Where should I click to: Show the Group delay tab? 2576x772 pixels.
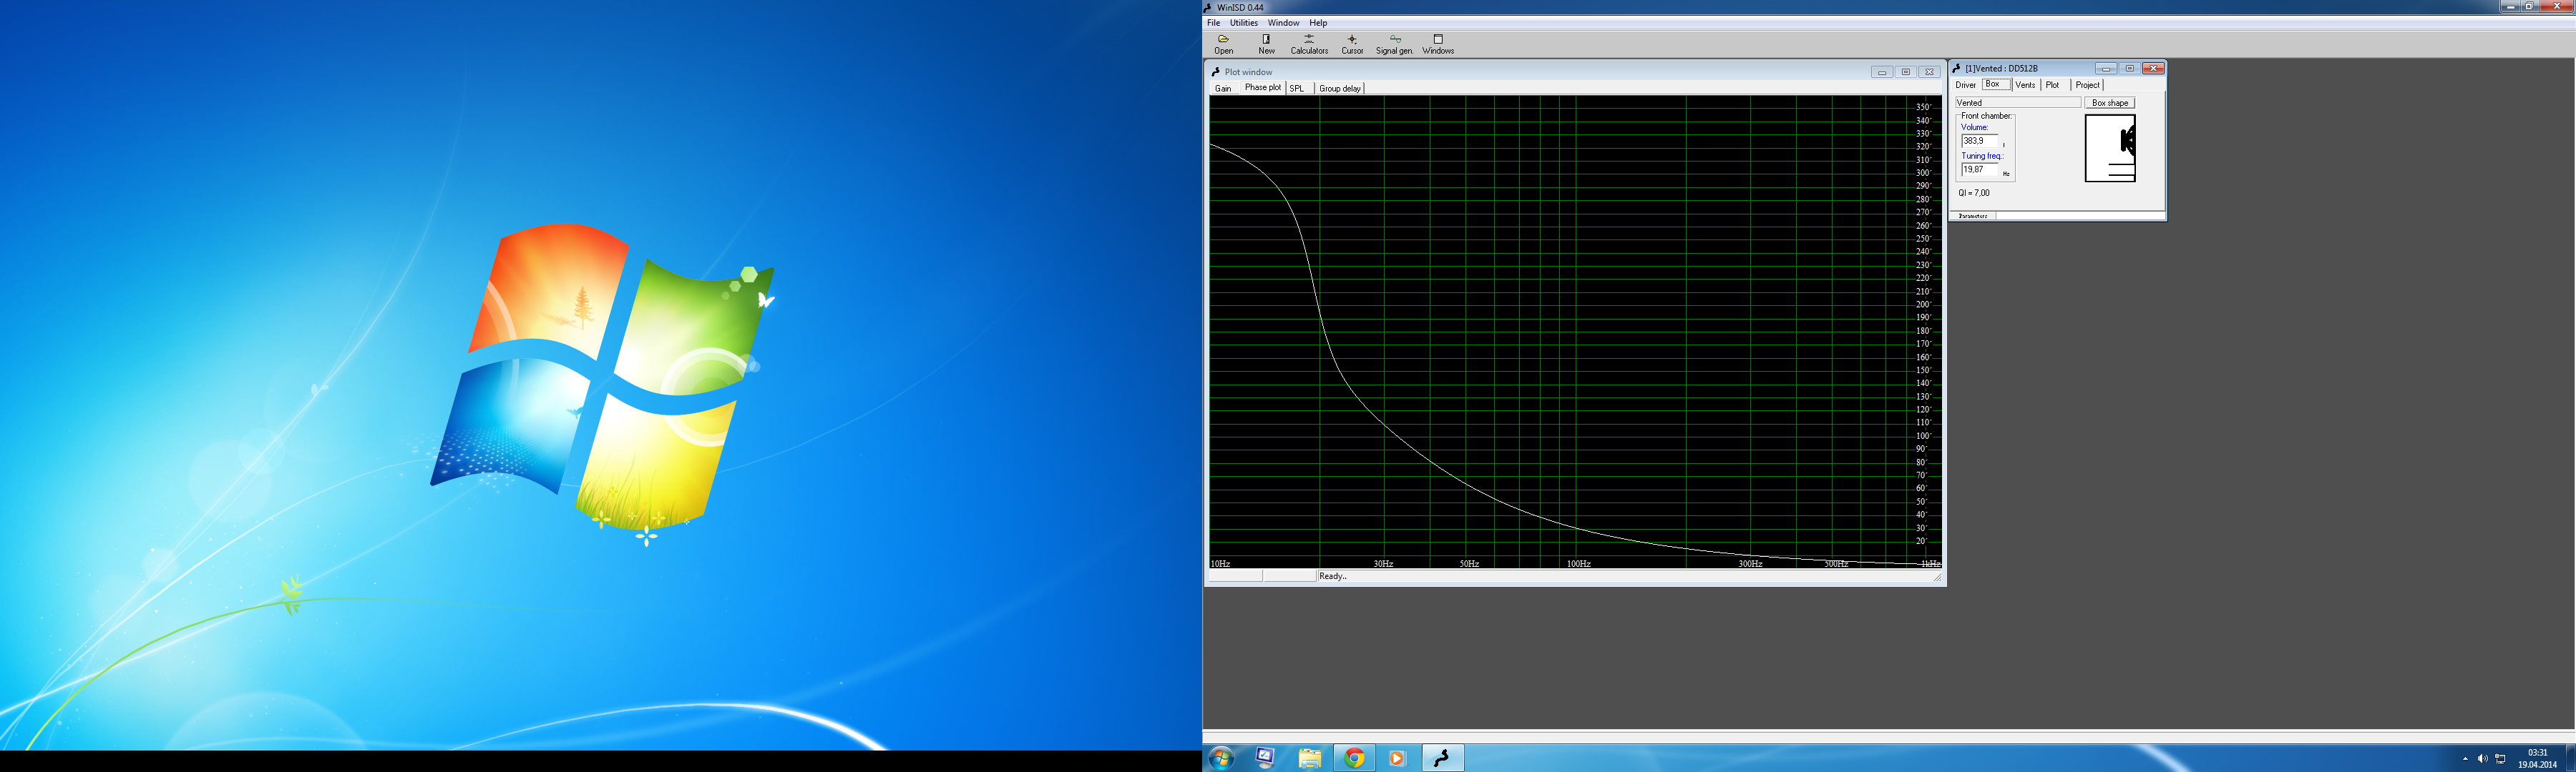pos(1340,88)
